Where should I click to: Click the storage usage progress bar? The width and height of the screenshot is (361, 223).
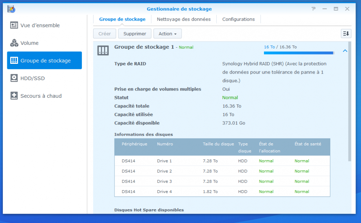click(x=299, y=53)
